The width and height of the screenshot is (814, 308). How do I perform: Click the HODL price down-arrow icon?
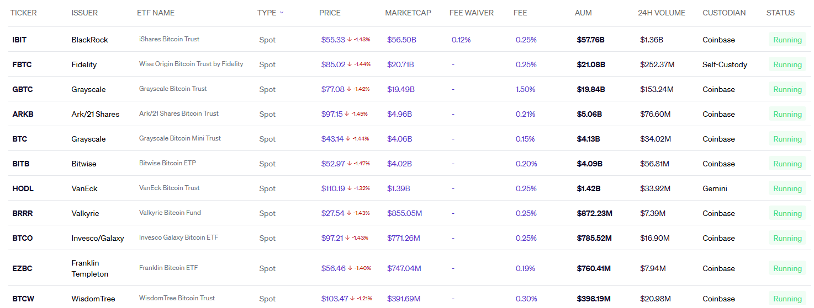[350, 188]
